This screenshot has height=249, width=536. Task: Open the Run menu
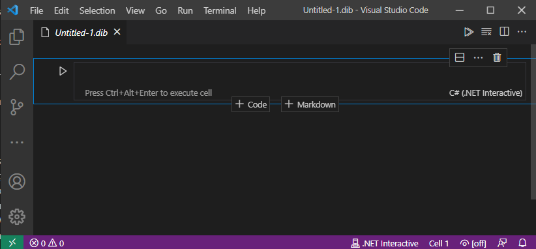coord(185,10)
